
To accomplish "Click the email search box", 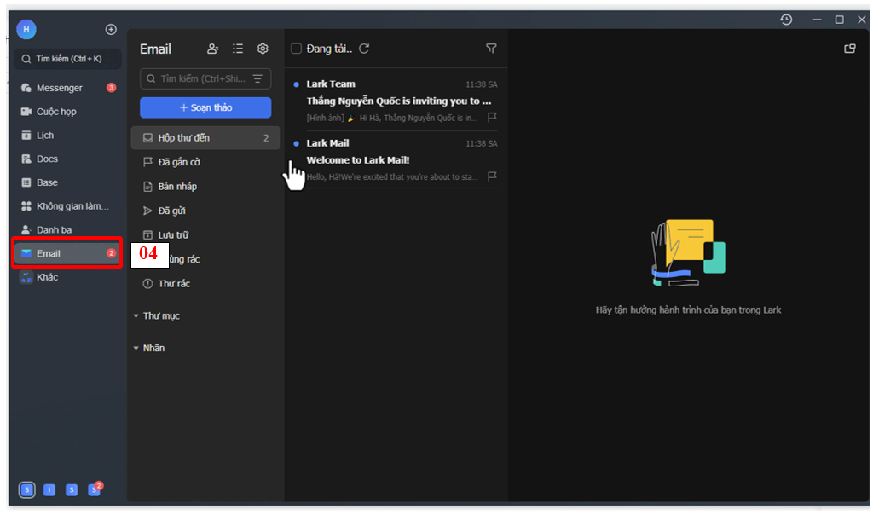I will click(205, 79).
